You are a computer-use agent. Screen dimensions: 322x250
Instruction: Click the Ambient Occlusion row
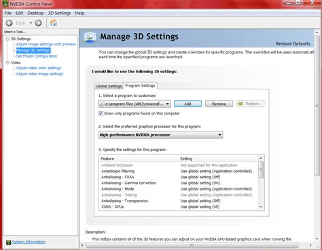point(178,165)
